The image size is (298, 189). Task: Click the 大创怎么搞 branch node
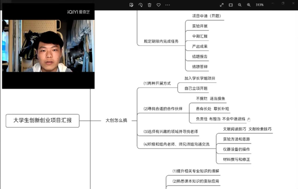point(116,120)
